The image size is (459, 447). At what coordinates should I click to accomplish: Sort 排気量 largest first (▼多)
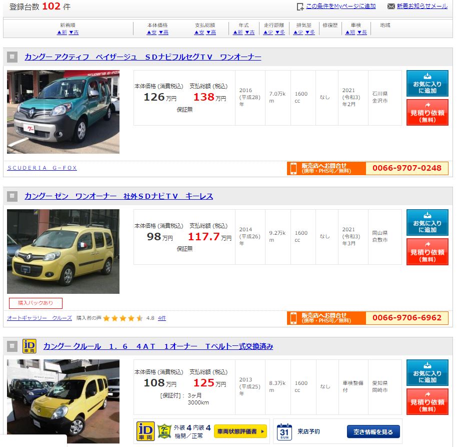[310, 32]
